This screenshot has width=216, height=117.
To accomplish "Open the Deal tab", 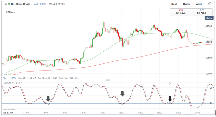I will 174,4.
